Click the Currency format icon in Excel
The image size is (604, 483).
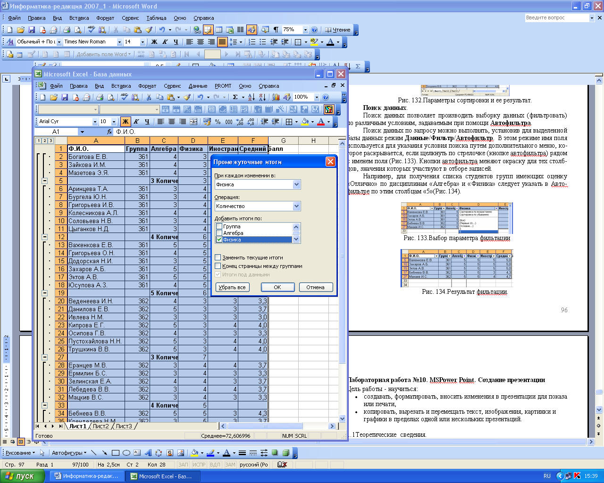[207, 122]
